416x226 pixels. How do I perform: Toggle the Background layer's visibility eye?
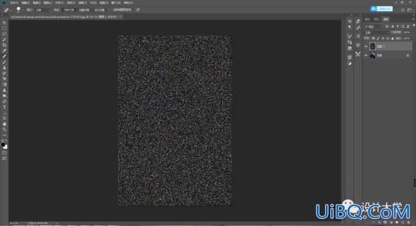[366, 55]
